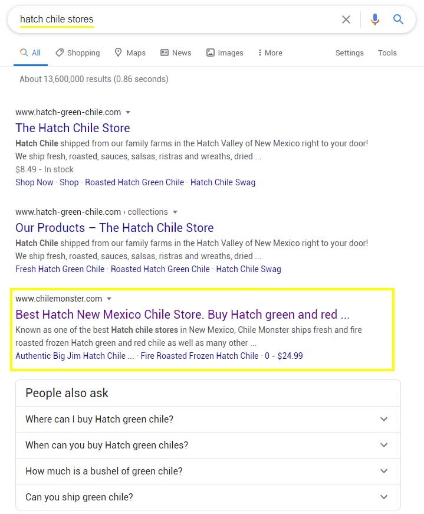Open the Best Hatch New Mexico Chile Store result
The height and width of the screenshot is (514, 424).
click(x=182, y=314)
